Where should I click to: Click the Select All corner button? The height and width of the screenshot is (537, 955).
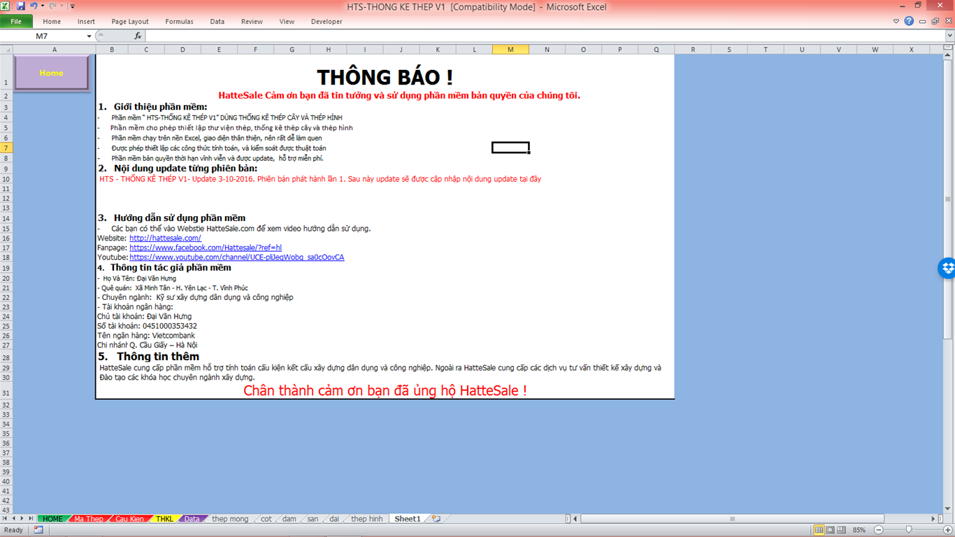(6, 50)
